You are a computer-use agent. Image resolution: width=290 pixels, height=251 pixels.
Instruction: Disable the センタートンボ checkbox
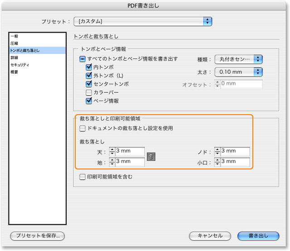(x=89, y=84)
